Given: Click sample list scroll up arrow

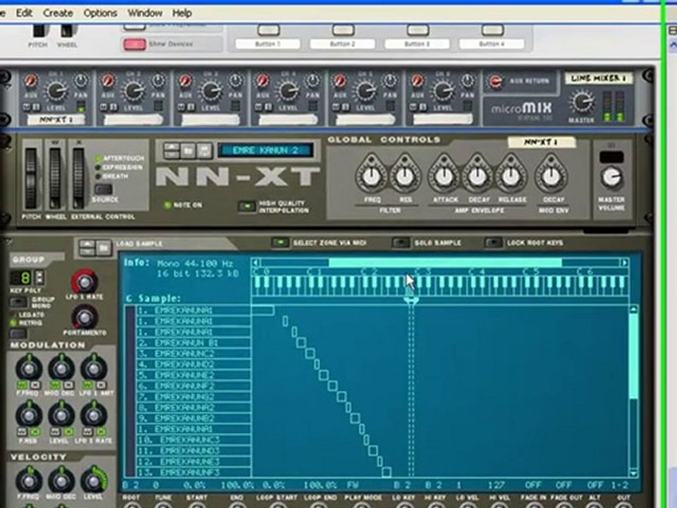Looking at the screenshot, I should pos(633,310).
